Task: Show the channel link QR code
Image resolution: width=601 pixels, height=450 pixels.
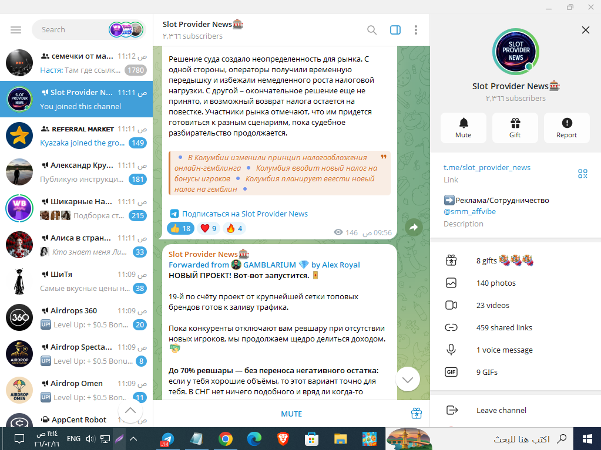Action: (x=583, y=174)
